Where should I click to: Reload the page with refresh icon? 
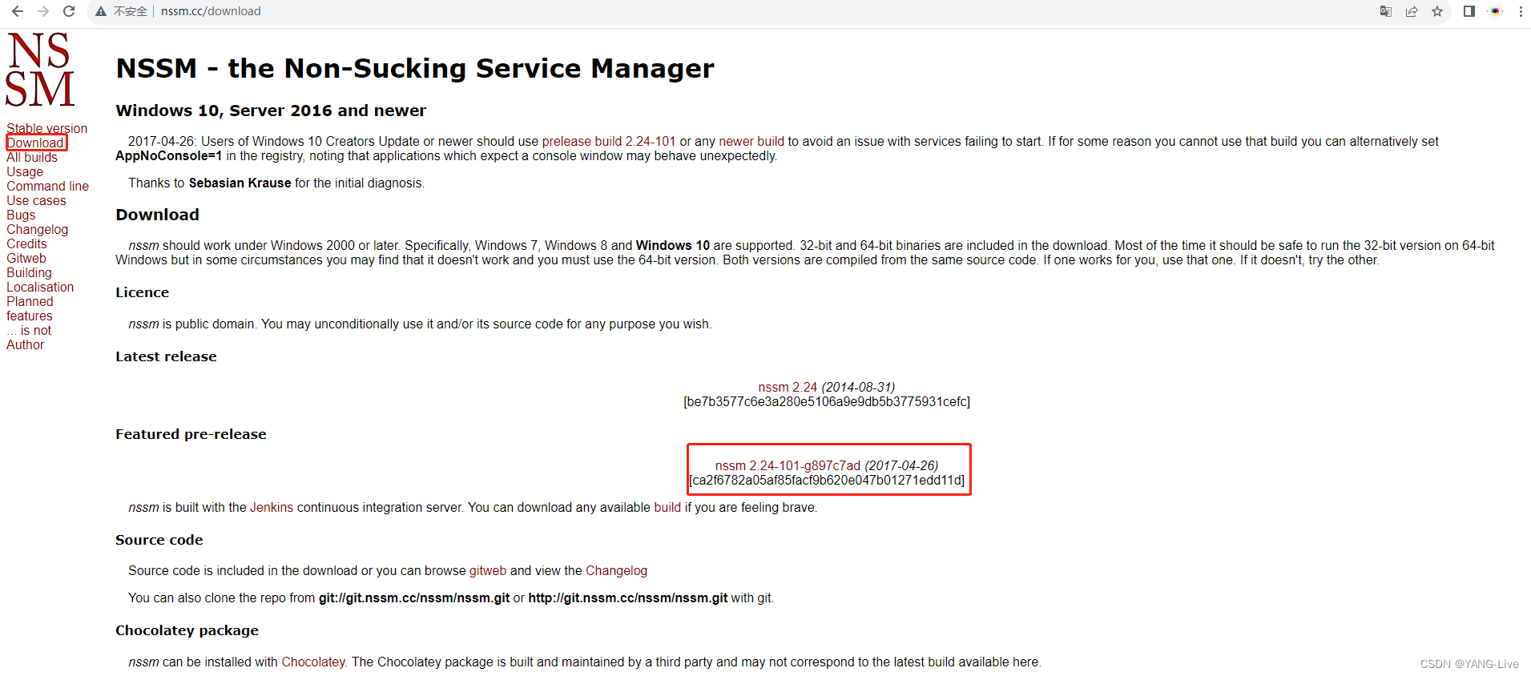(x=69, y=11)
